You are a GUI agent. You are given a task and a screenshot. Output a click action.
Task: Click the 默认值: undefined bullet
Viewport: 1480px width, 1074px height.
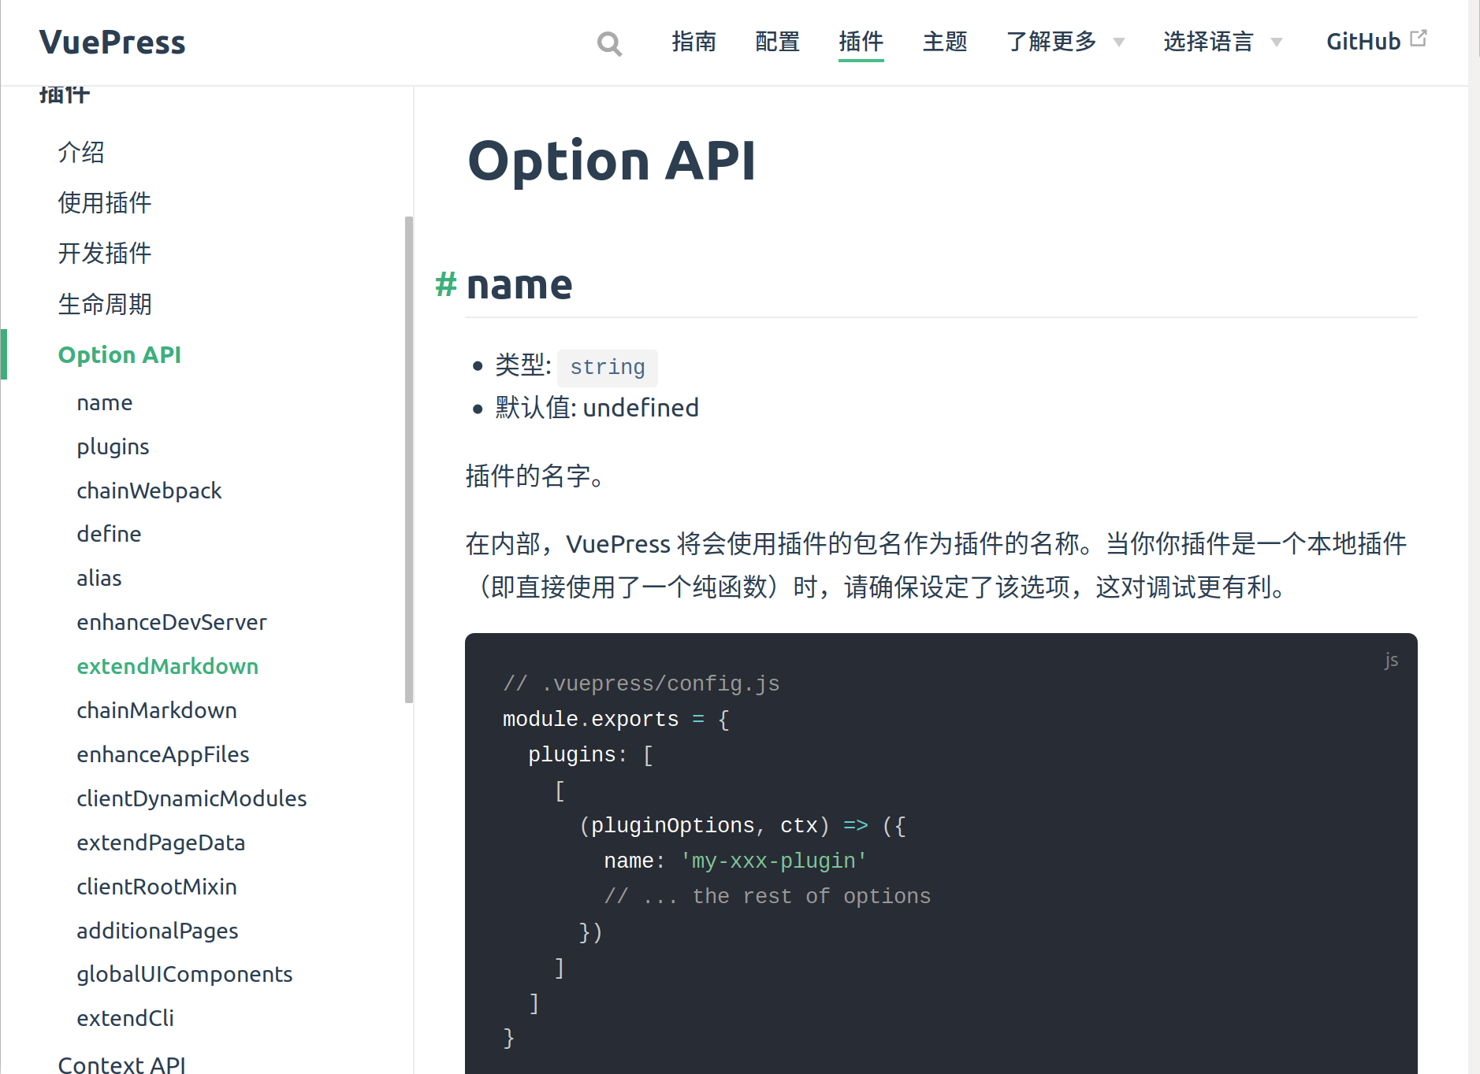pos(597,408)
